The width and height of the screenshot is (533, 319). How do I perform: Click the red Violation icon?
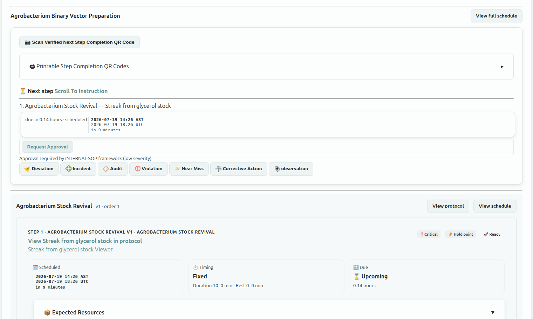[x=138, y=169]
